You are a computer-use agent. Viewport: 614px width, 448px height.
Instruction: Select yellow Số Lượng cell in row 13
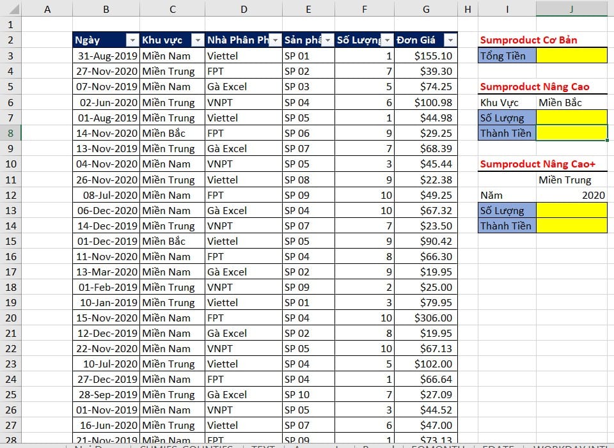pos(571,210)
